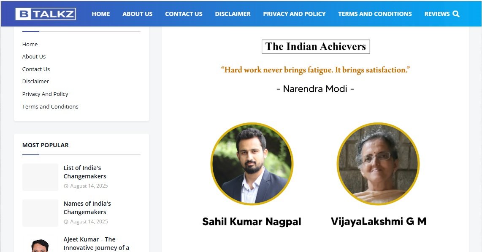The height and width of the screenshot is (252, 482).
Task: Open the Home link in the sidebar
Action: point(30,44)
